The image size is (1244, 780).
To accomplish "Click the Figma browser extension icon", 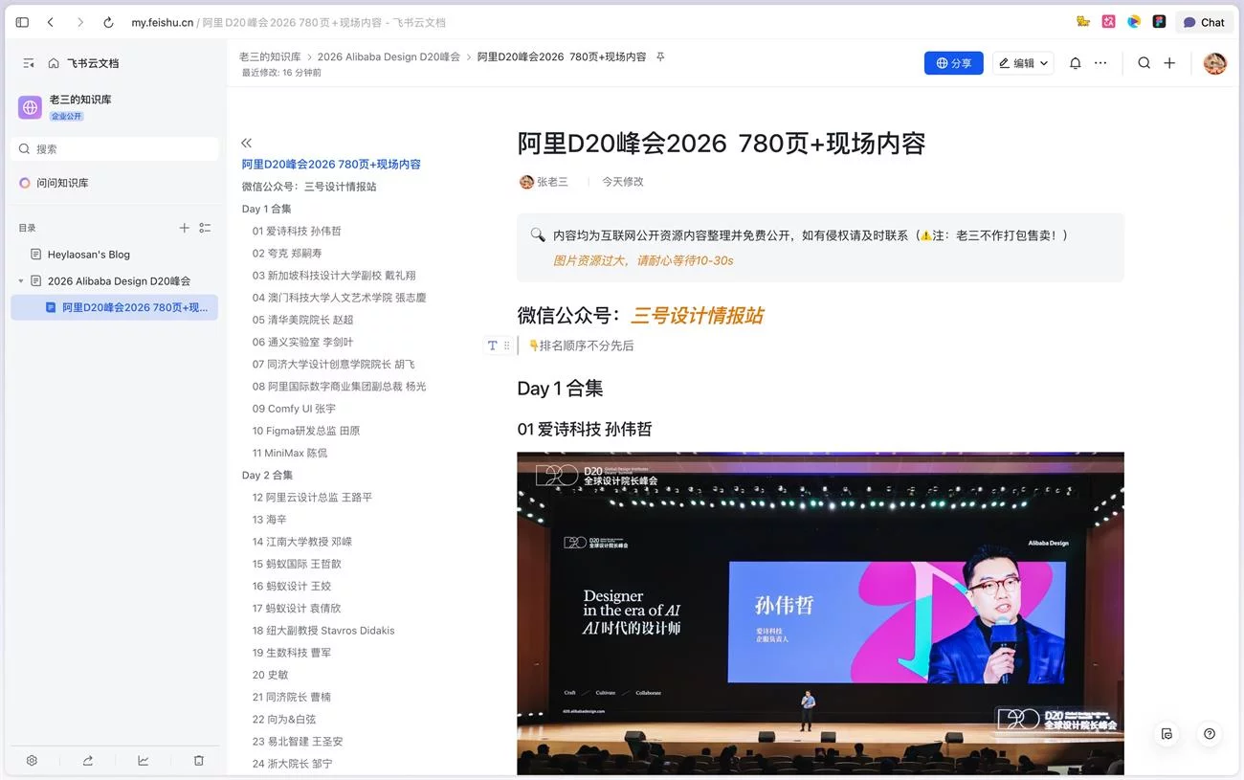I will pos(1159,22).
